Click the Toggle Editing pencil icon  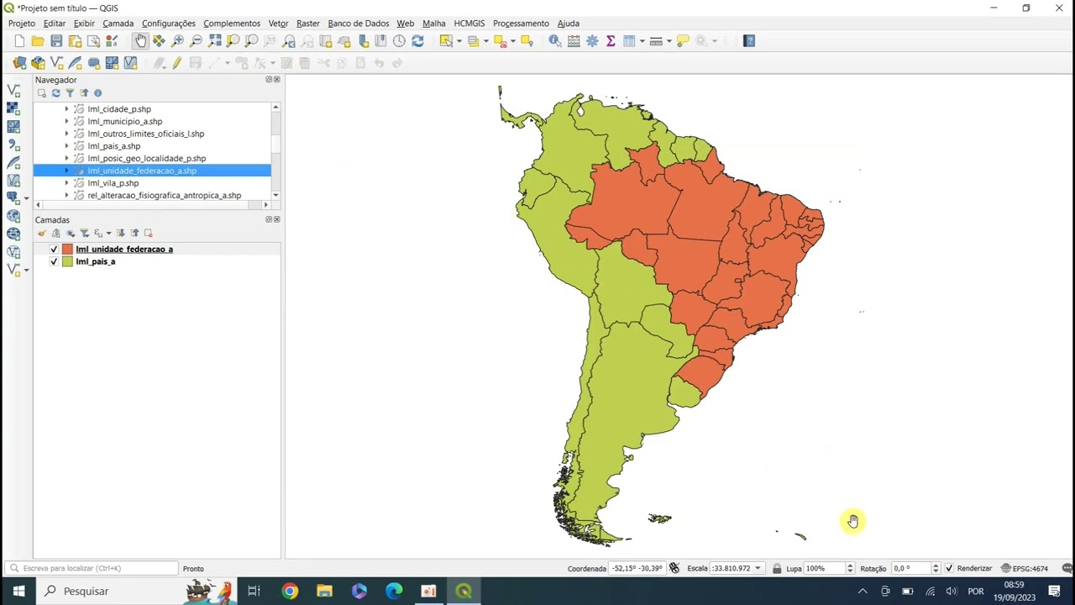pyautogui.click(x=176, y=63)
